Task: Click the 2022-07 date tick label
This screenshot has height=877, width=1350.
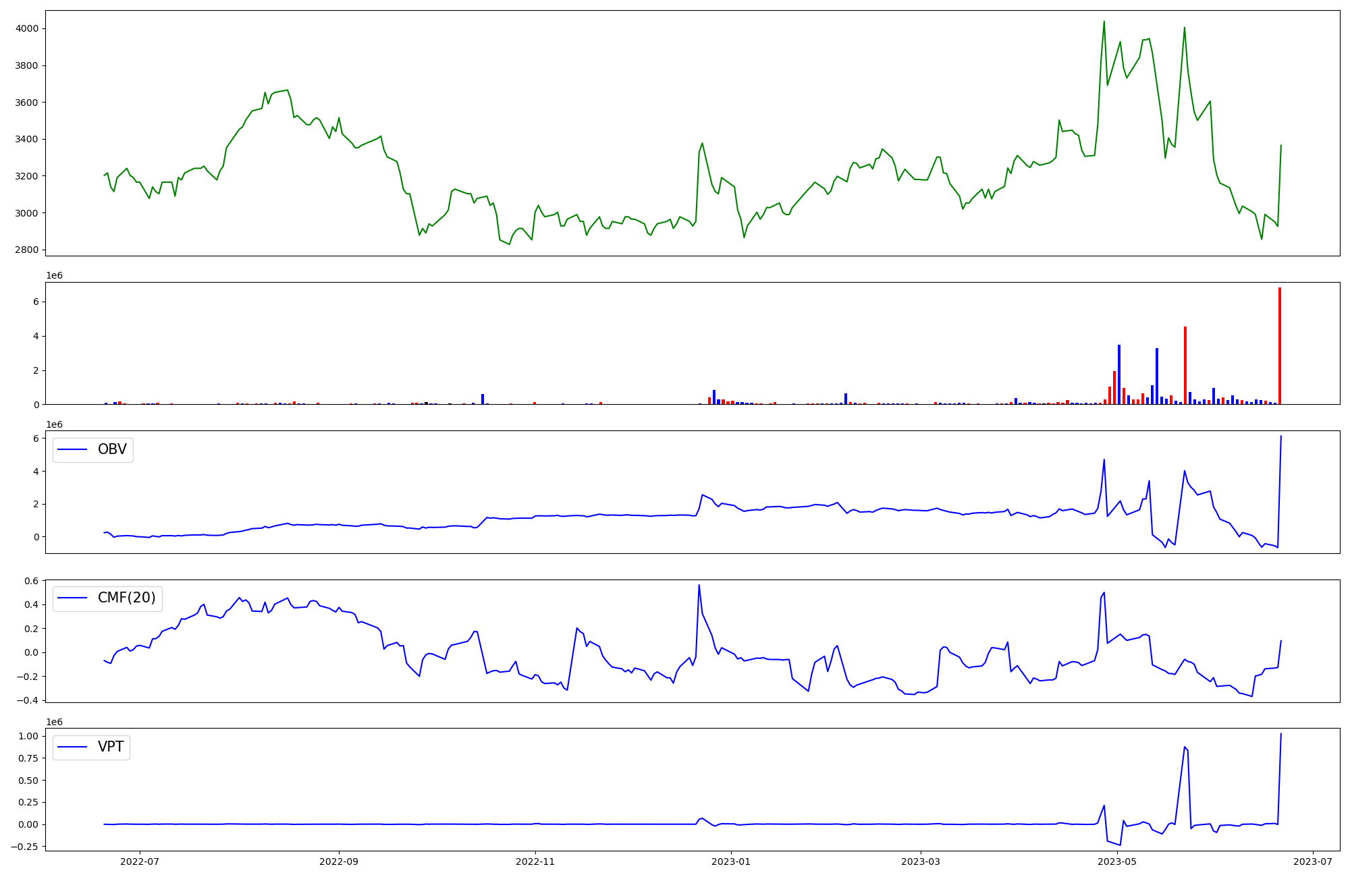Action: pyautogui.click(x=139, y=861)
